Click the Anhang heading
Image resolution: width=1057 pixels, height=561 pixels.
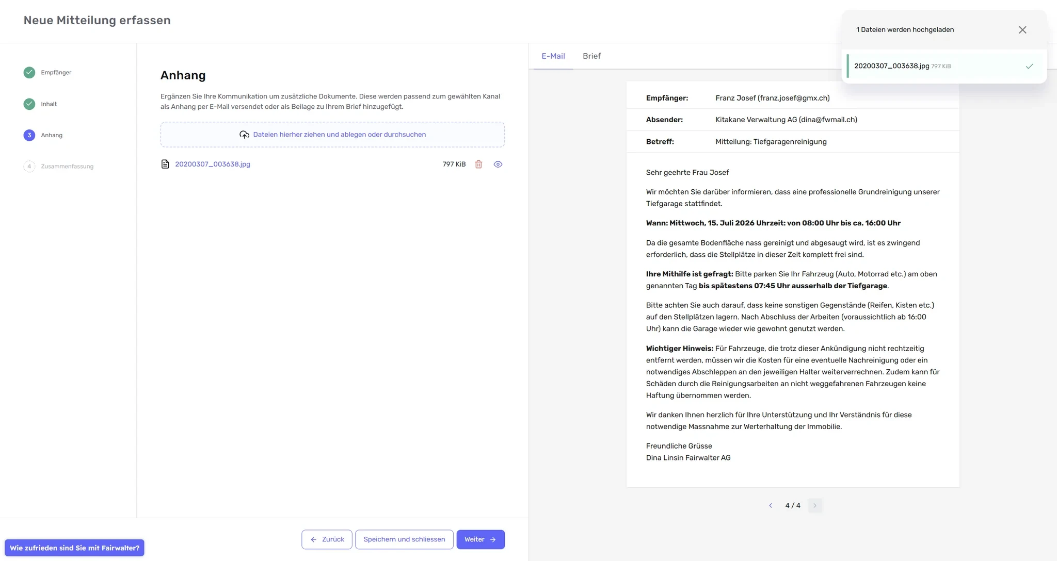pyautogui.click(x=183, y=75)
